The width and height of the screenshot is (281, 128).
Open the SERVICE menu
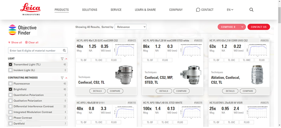(x=116, y=10)
